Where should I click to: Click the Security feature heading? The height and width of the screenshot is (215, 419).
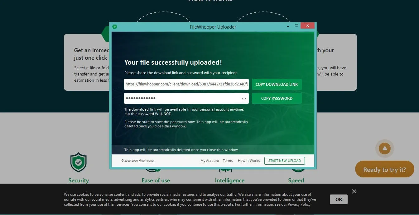click(x=79, y=181)
